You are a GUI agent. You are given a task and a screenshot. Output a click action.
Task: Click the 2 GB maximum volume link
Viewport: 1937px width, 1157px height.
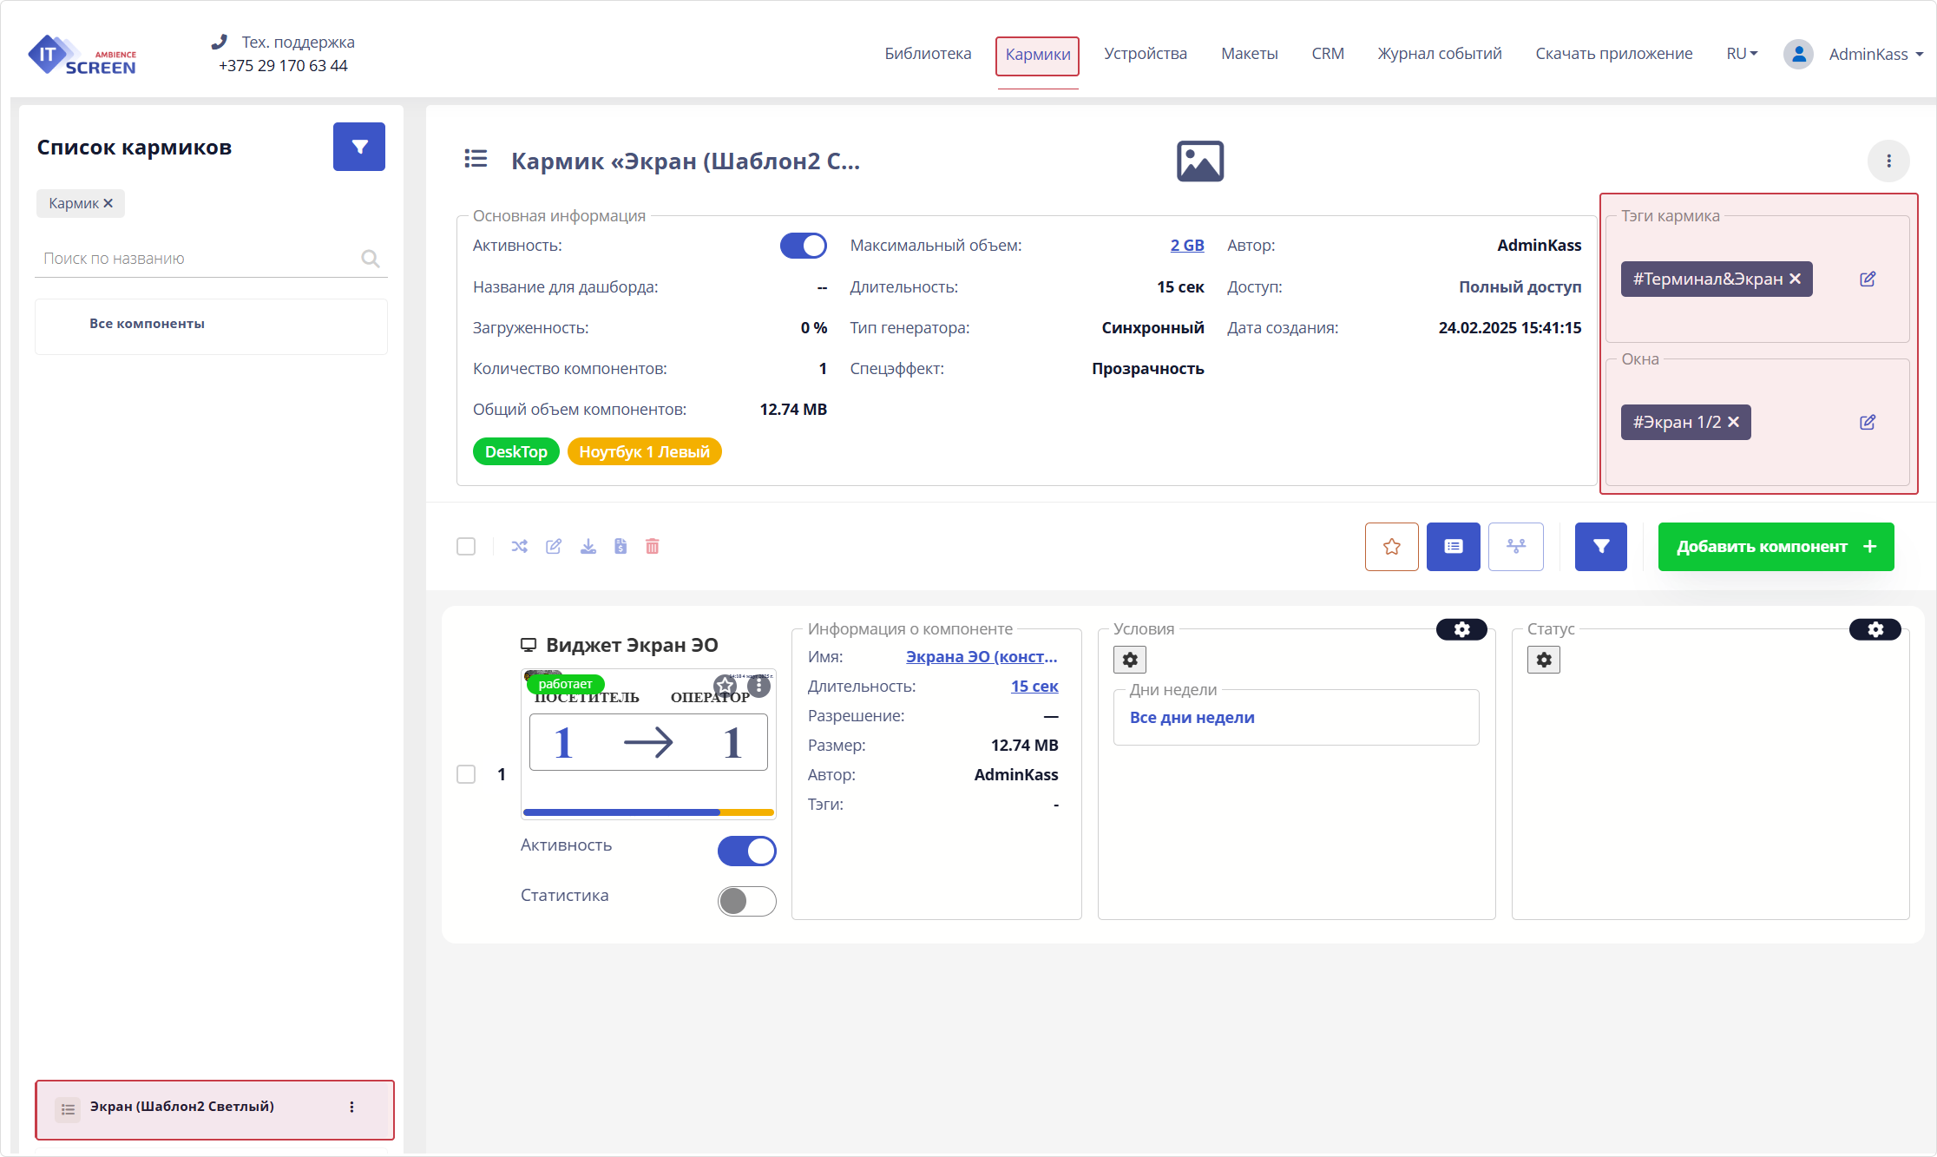[1186, 246]
